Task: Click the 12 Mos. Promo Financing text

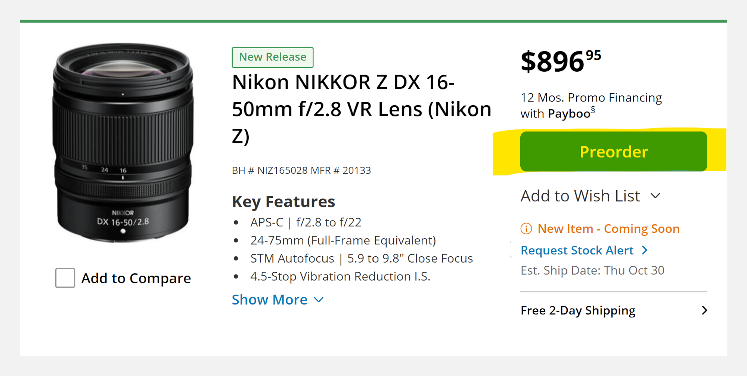Action: (591, 98)
